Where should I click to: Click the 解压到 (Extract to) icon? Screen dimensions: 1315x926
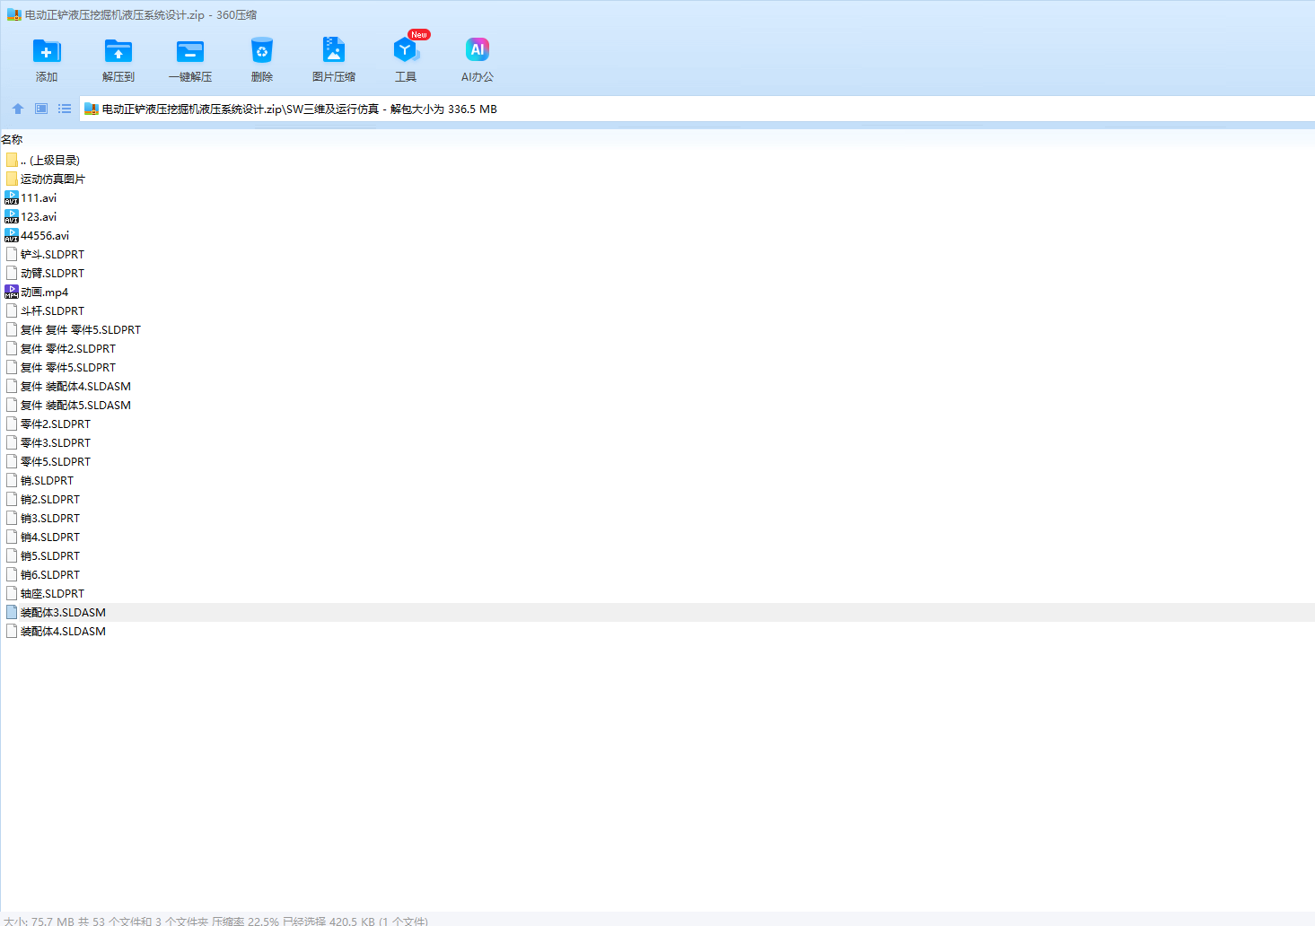coord(118,51)
